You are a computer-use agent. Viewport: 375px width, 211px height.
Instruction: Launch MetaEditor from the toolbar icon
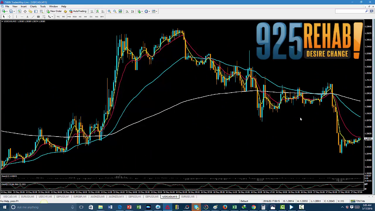(65, 11)
